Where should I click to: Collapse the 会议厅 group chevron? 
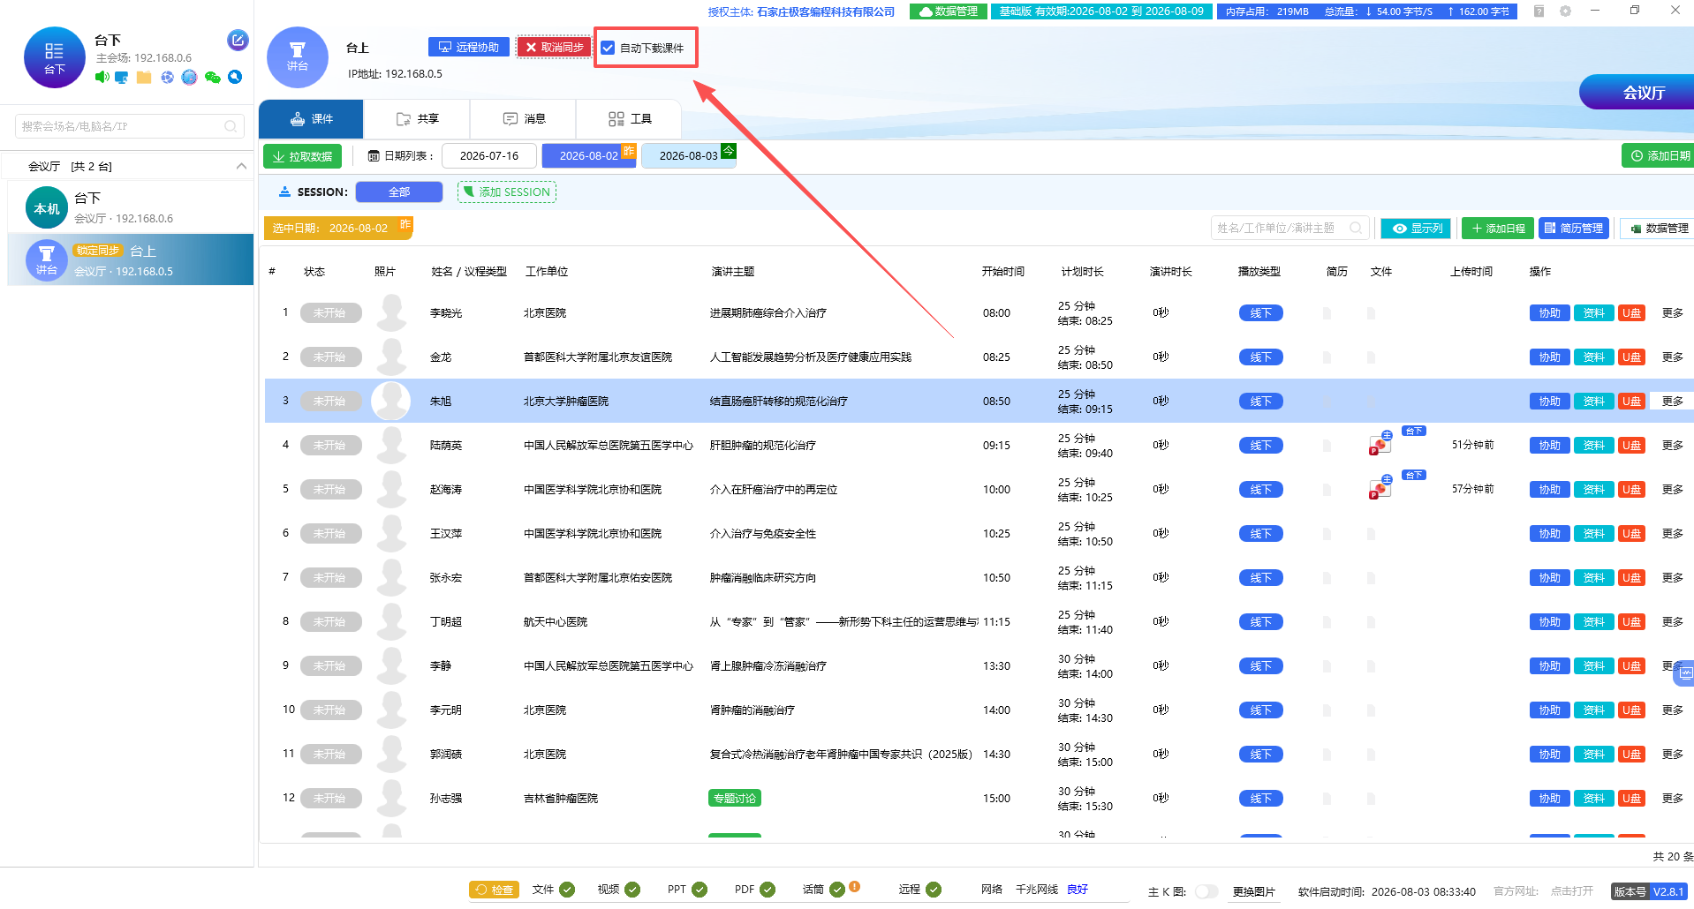point(241,166)
